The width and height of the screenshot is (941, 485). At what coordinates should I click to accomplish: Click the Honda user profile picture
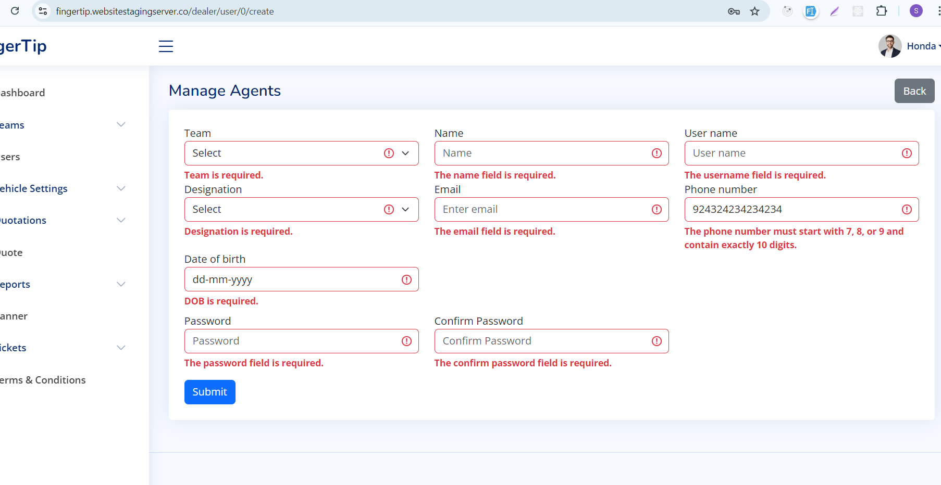point(889,46)
